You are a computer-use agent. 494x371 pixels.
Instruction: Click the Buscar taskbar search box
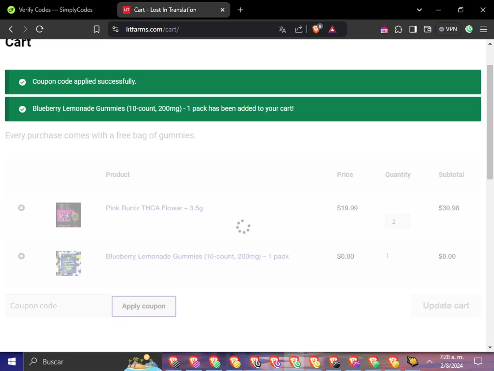tap(93, 362)
